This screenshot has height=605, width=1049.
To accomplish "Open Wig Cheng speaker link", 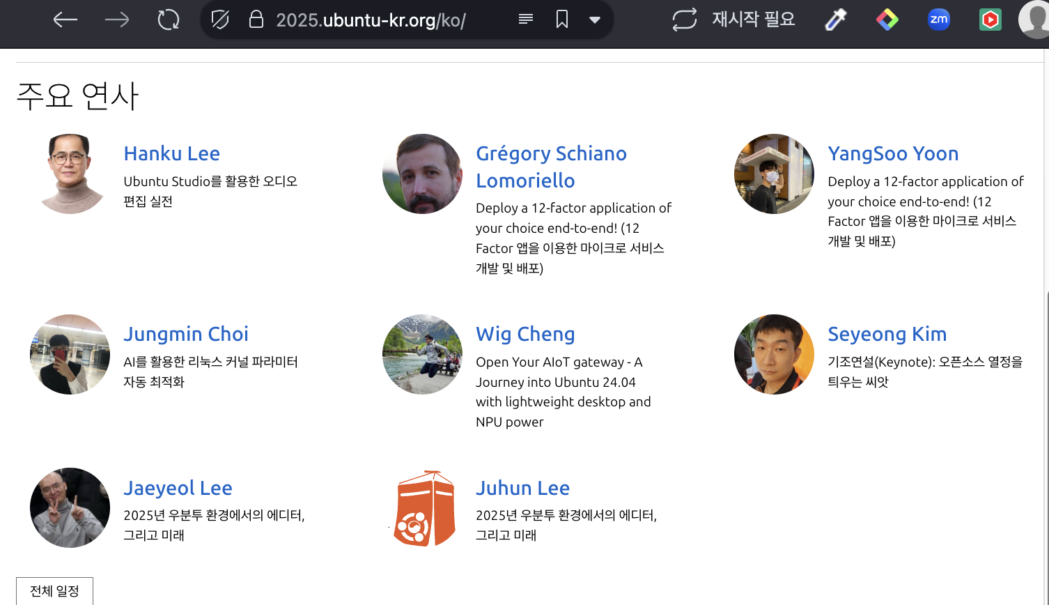I will [525, 334].
